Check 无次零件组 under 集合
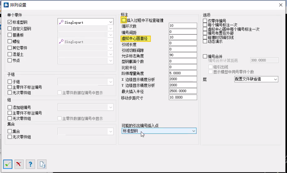 10,137
